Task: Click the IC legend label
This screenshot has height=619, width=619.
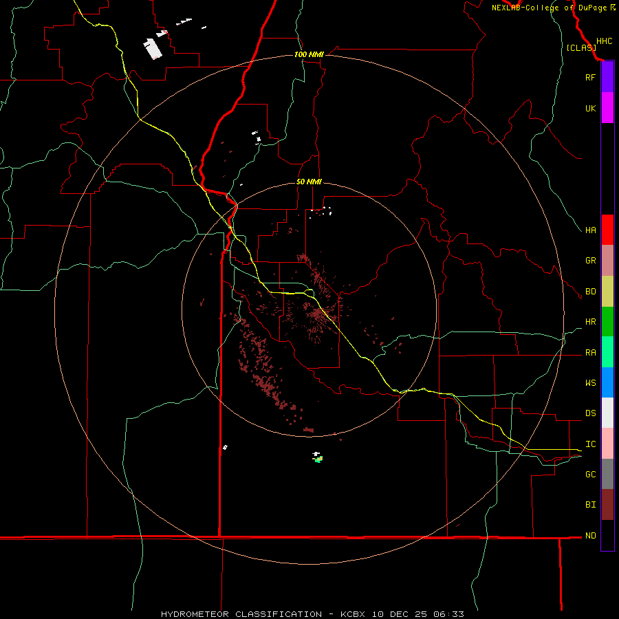Action: coord(590,444)
